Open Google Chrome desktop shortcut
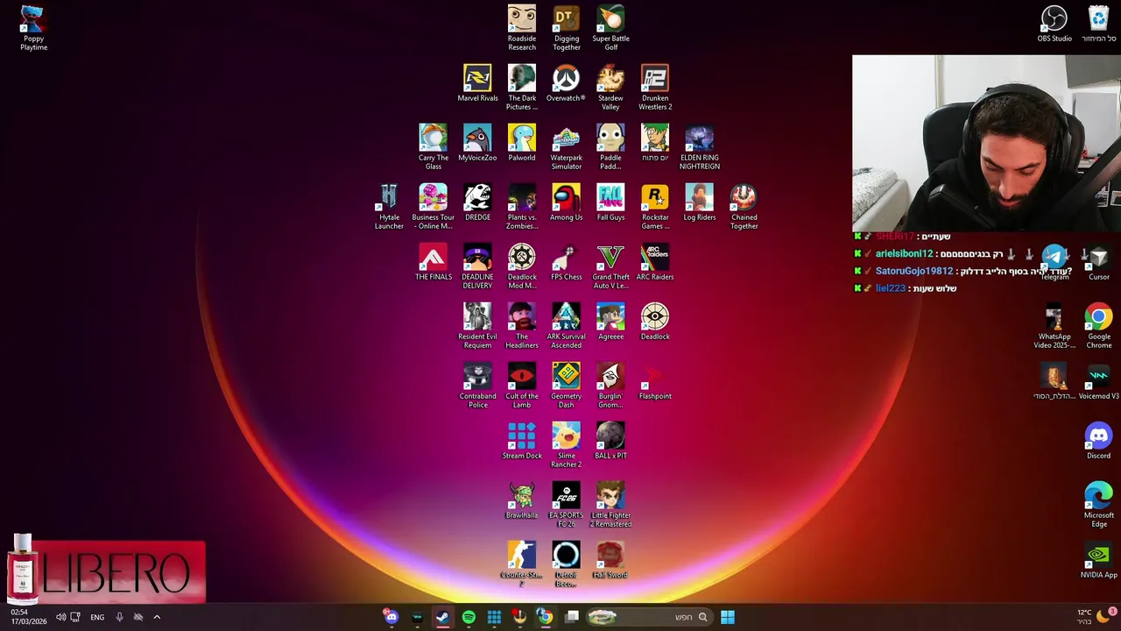The width and height of the screenshot is (1121, 631). pos(1099,326)
